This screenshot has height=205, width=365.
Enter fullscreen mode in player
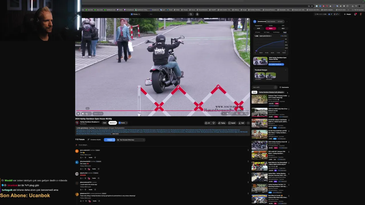pyautogui.click(x=246, y=114)
